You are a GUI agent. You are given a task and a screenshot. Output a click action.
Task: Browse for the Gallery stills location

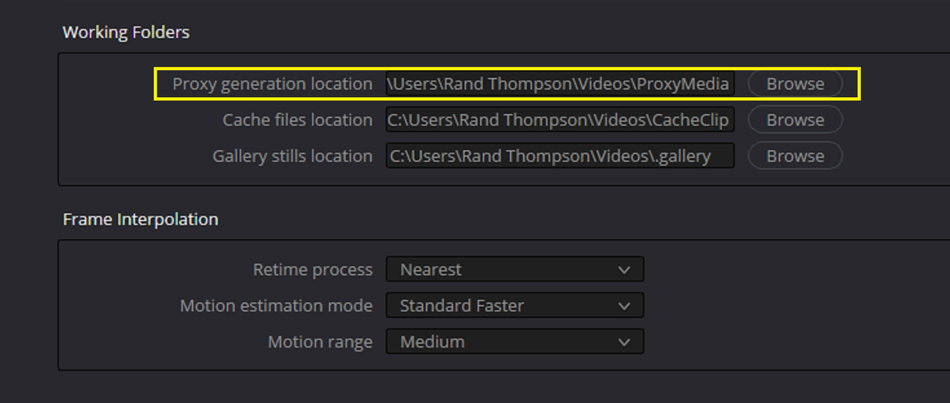pos(795,156)
